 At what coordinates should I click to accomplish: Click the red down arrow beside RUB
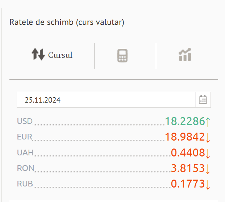coord(208,184)
